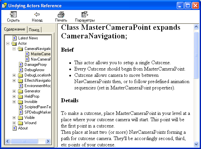201x149 pixels.
Task: Click the Печать printer icon
Action: coord(61,14)
